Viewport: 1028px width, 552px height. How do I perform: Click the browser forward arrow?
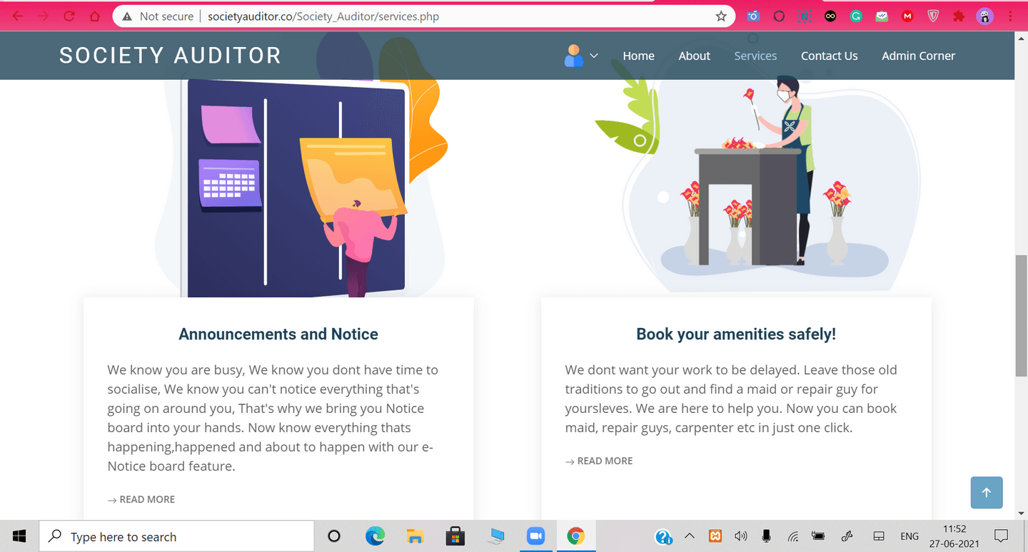[44, 16]
